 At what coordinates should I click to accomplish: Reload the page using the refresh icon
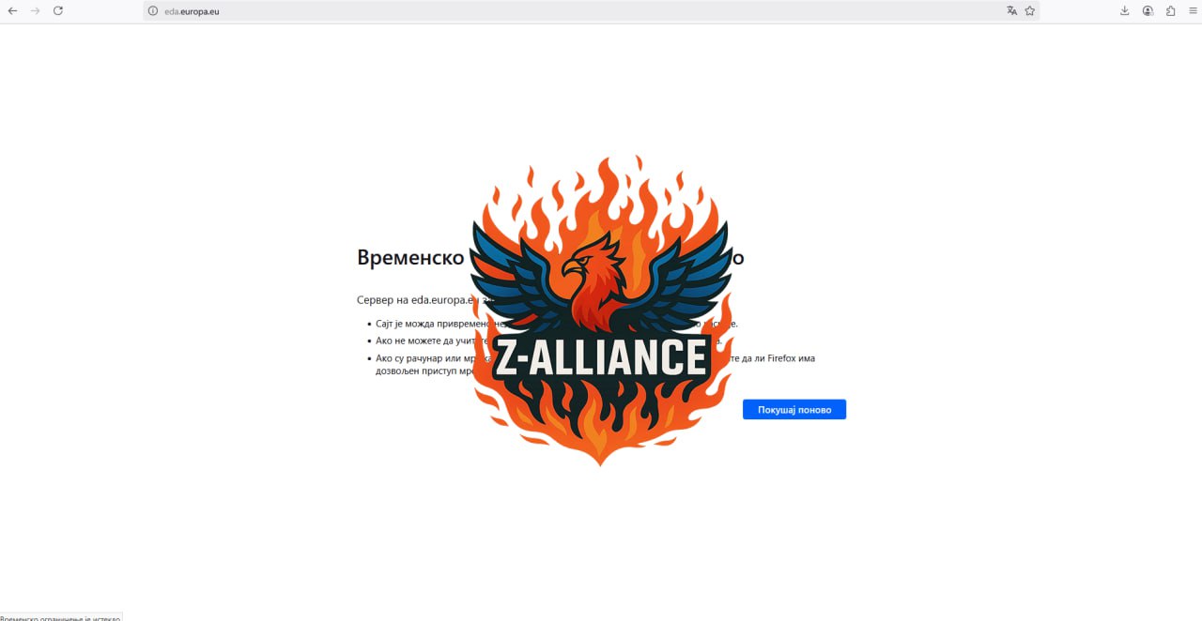coord(58,10)
